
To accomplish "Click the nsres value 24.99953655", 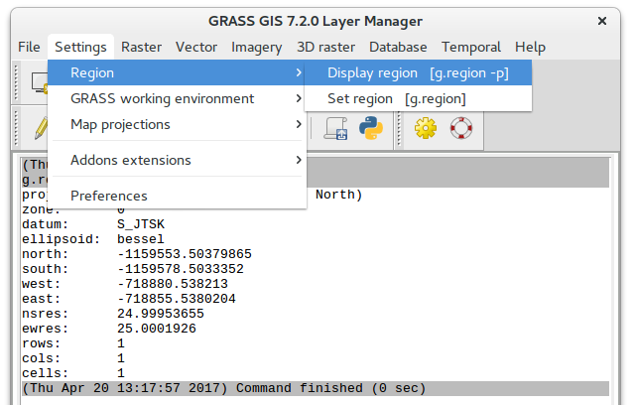I will pos(161,314).
